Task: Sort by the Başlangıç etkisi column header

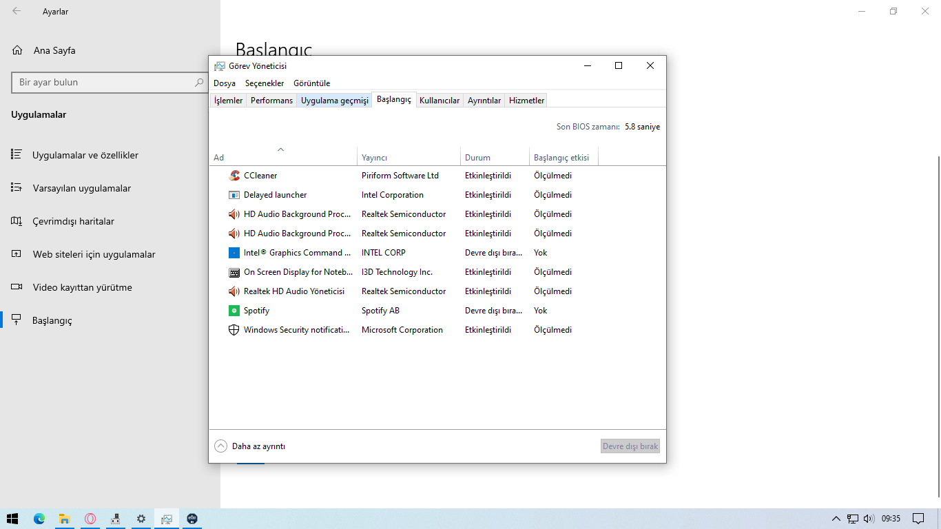Action: coord(563,157)
